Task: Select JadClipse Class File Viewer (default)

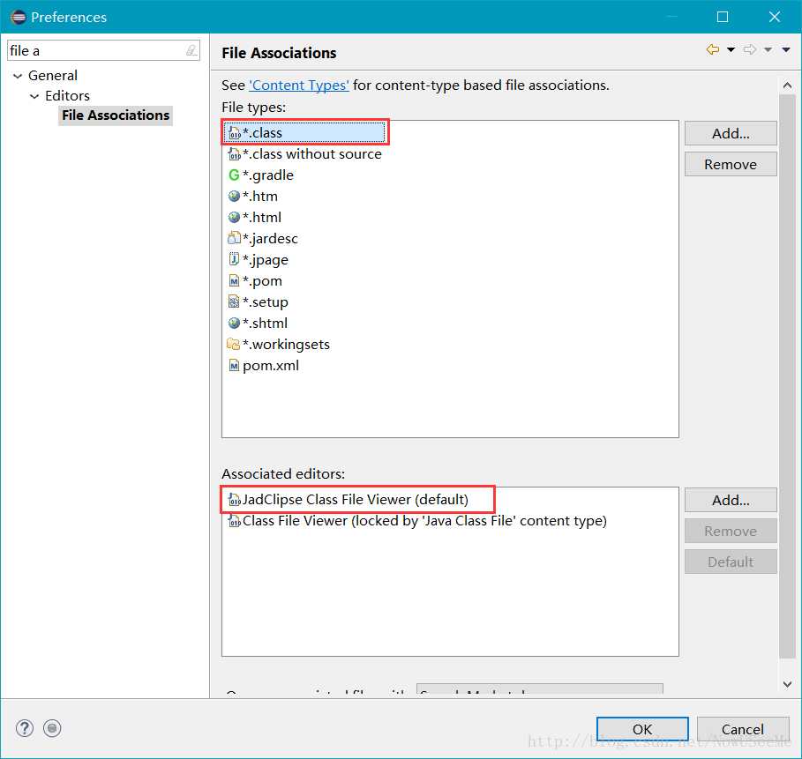Action: click(349, 499)
